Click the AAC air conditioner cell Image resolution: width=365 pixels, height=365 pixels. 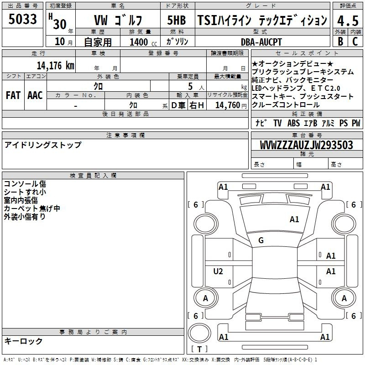tap(35, 95)
